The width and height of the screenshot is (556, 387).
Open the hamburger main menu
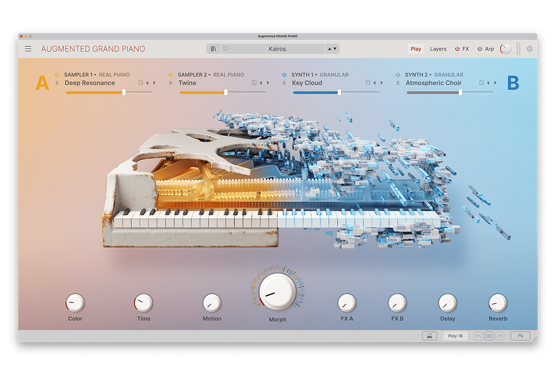click(29, 49)
